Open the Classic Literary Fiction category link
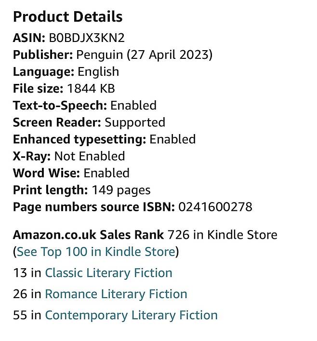This screenshot has height=341, width=317. point(108,273)
